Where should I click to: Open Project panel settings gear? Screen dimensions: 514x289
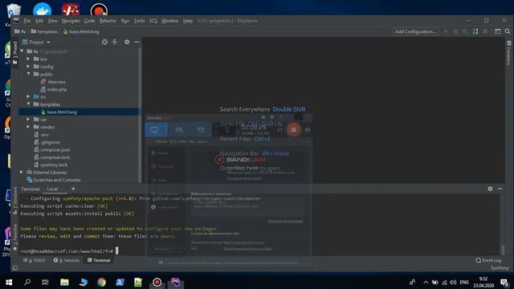click(x=127, y=42)
